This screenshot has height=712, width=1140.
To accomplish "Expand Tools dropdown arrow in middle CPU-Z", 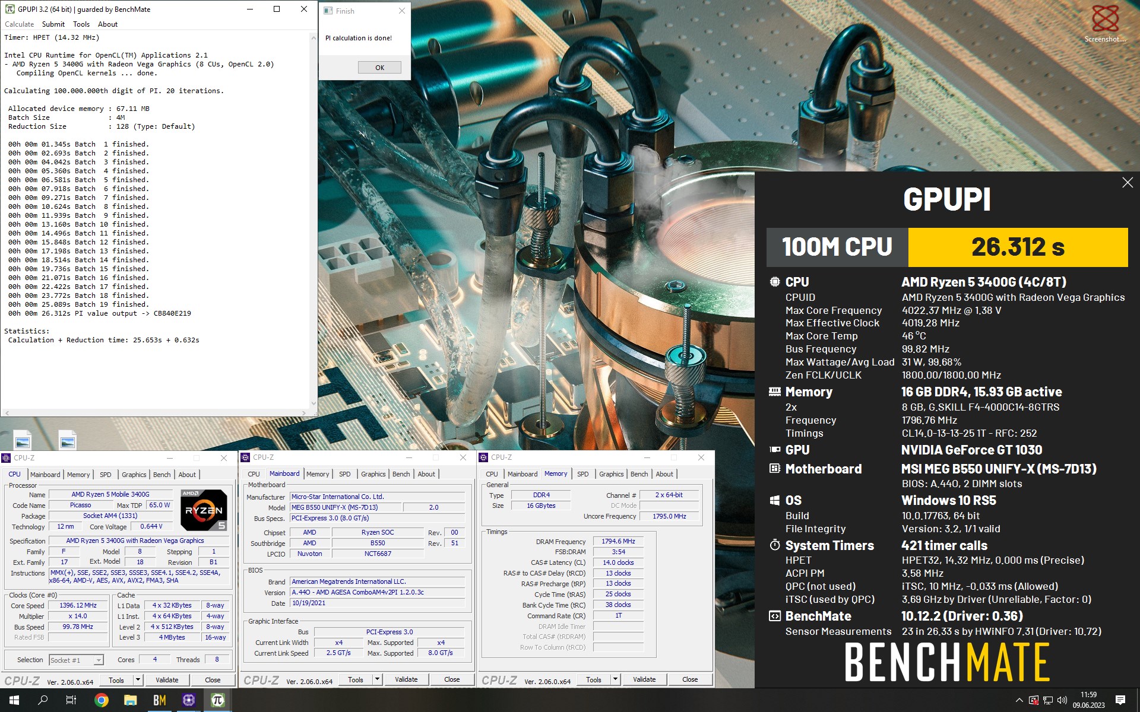I will point(377,680).
